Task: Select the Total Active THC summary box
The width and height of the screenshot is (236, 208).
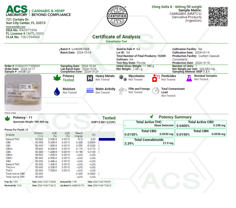Action: coord(149,124)
